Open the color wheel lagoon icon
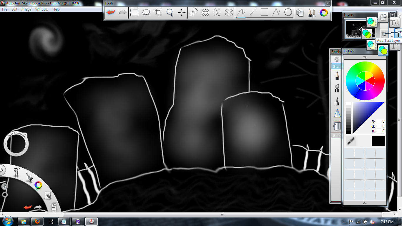The width and height of the screenshot is (402, 226). point(38,185)
